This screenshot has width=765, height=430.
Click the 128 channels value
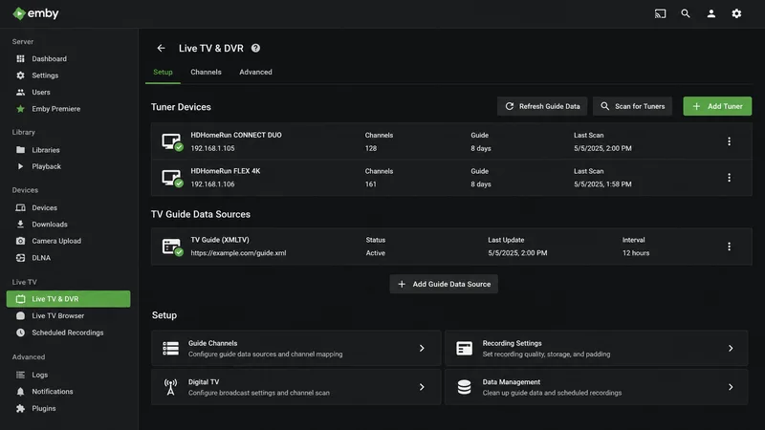(x=371, y=148)
